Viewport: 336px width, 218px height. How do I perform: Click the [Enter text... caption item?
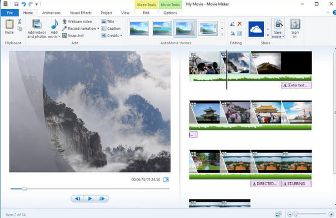pyautogui.click(x=296, y=85)
